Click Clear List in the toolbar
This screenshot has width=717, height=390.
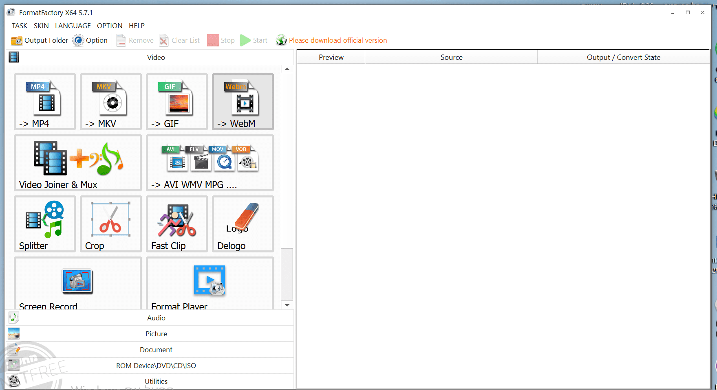(179, 40)
